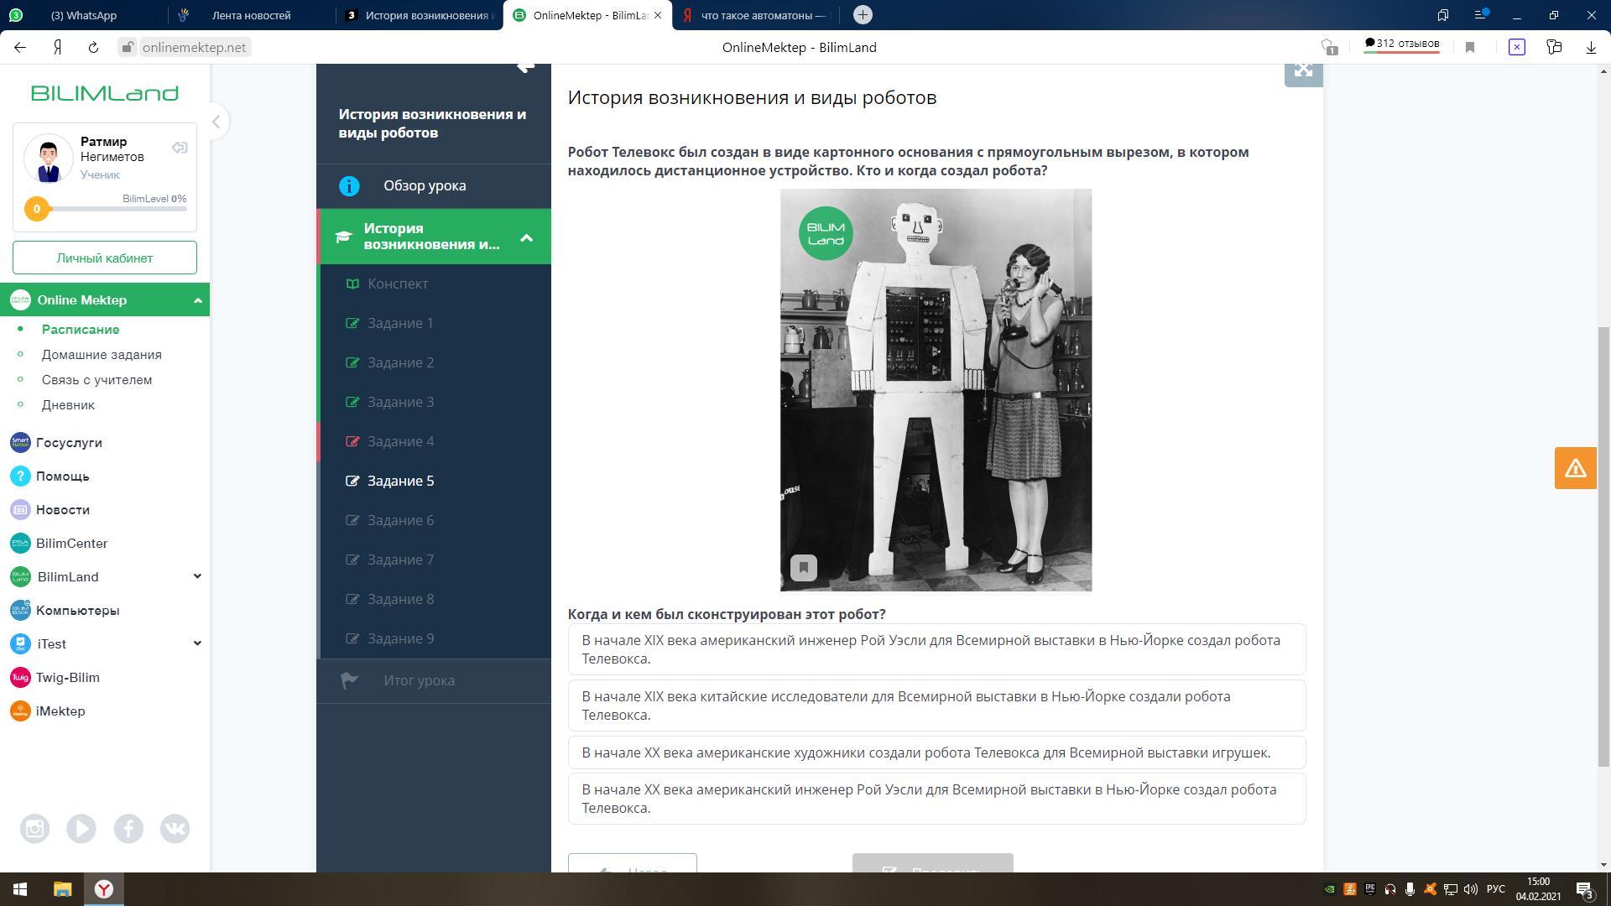Open the YouTube play icon
Screen dimensions: 1611x906
click(x=81, y=829)
